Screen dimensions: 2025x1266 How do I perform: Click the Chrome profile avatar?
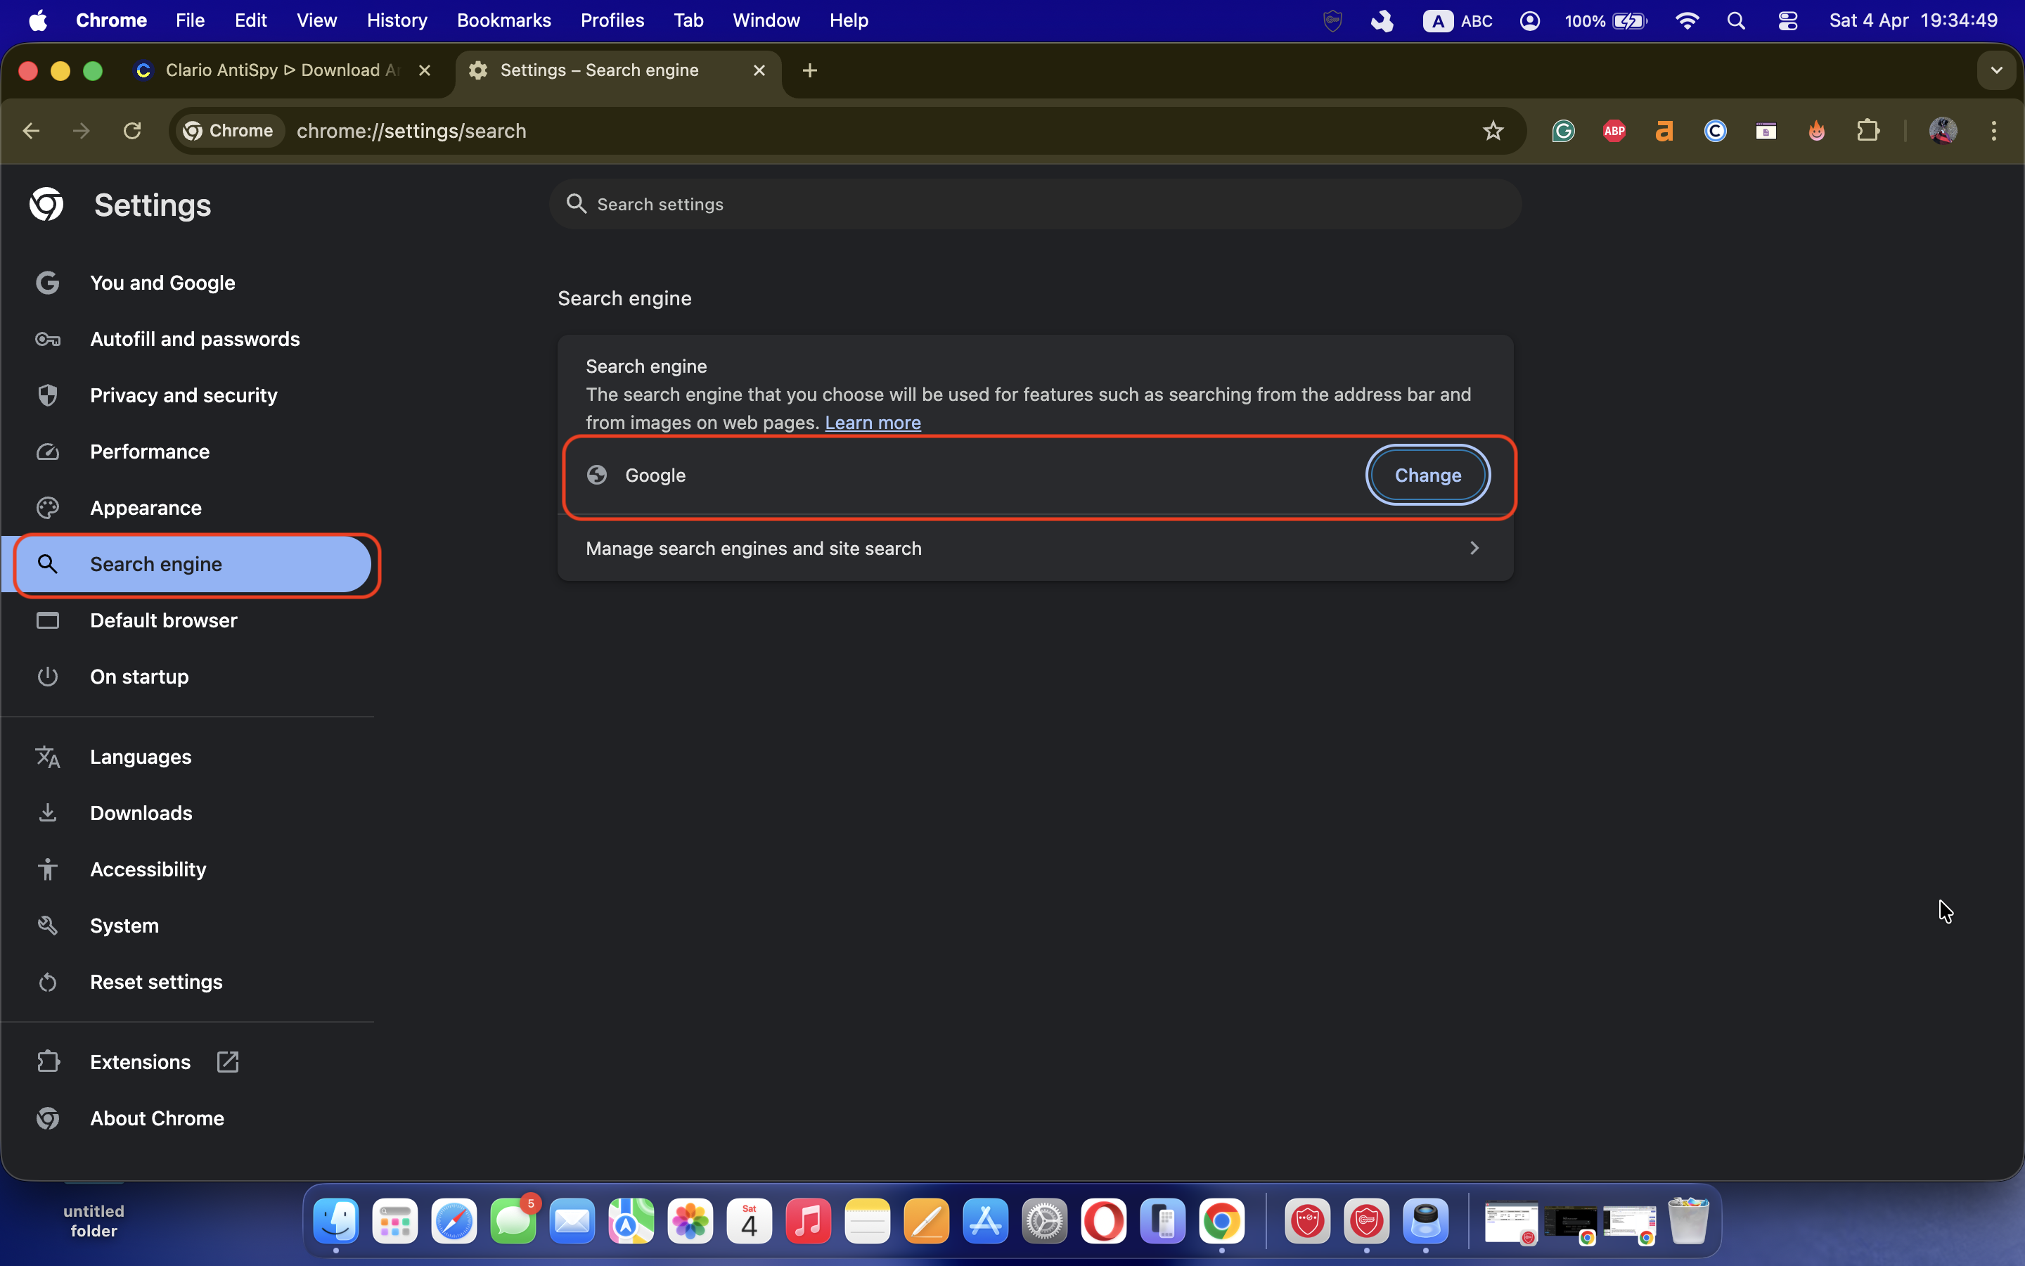[x=1943, y=131]
